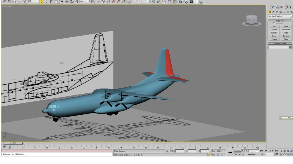The width and height of the screenshot is (293, 164).
Task: Toggle the 3D Snaps icon
Action: 109,2
